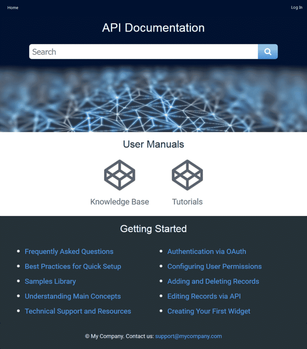
Task: Click Log In in the header
Action: click(296, 7)
